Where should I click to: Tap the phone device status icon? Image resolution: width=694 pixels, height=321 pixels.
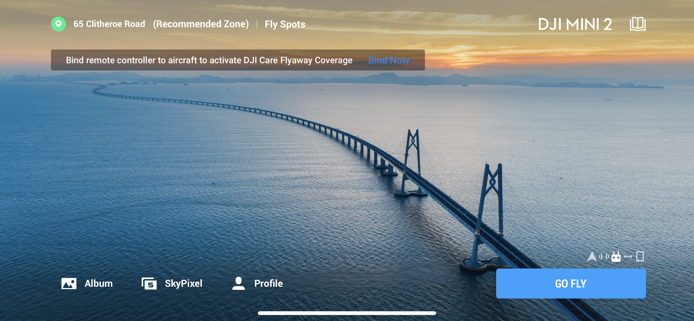coord(640,256)
